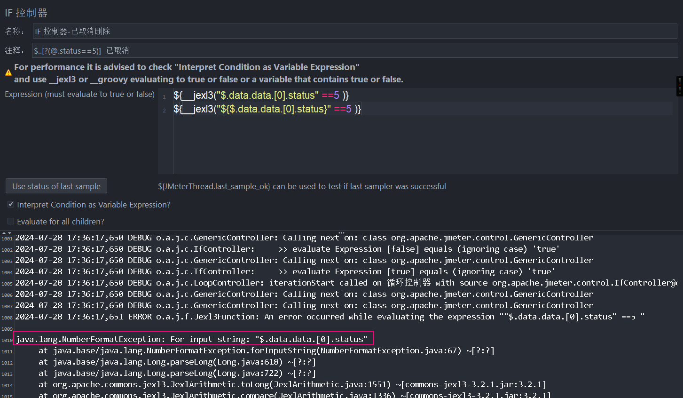Viewport: 683px width, 398px height.
Task: Click the stack trace line "Long.parseLong(Long.java:618)"
Action: click(x=177, y=362)
